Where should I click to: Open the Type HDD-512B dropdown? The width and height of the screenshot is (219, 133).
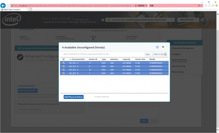(x=160, y=54)
